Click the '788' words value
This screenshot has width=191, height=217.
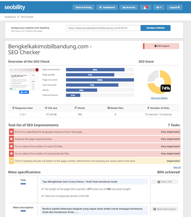(79, 115)
